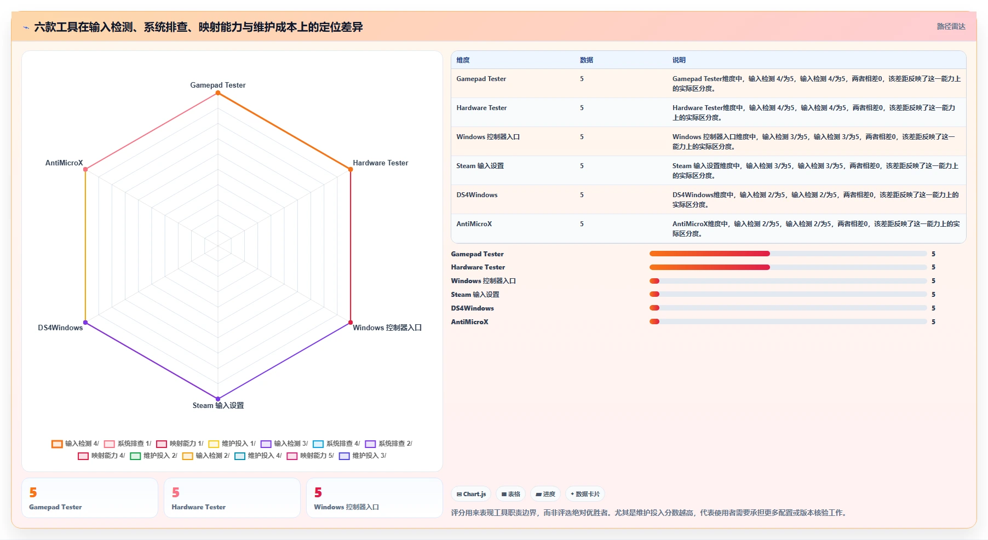The height and width of the screenshot is (540, 988).
Task: Click the description text in the Steam 输入设置 row
Action: 815,171
